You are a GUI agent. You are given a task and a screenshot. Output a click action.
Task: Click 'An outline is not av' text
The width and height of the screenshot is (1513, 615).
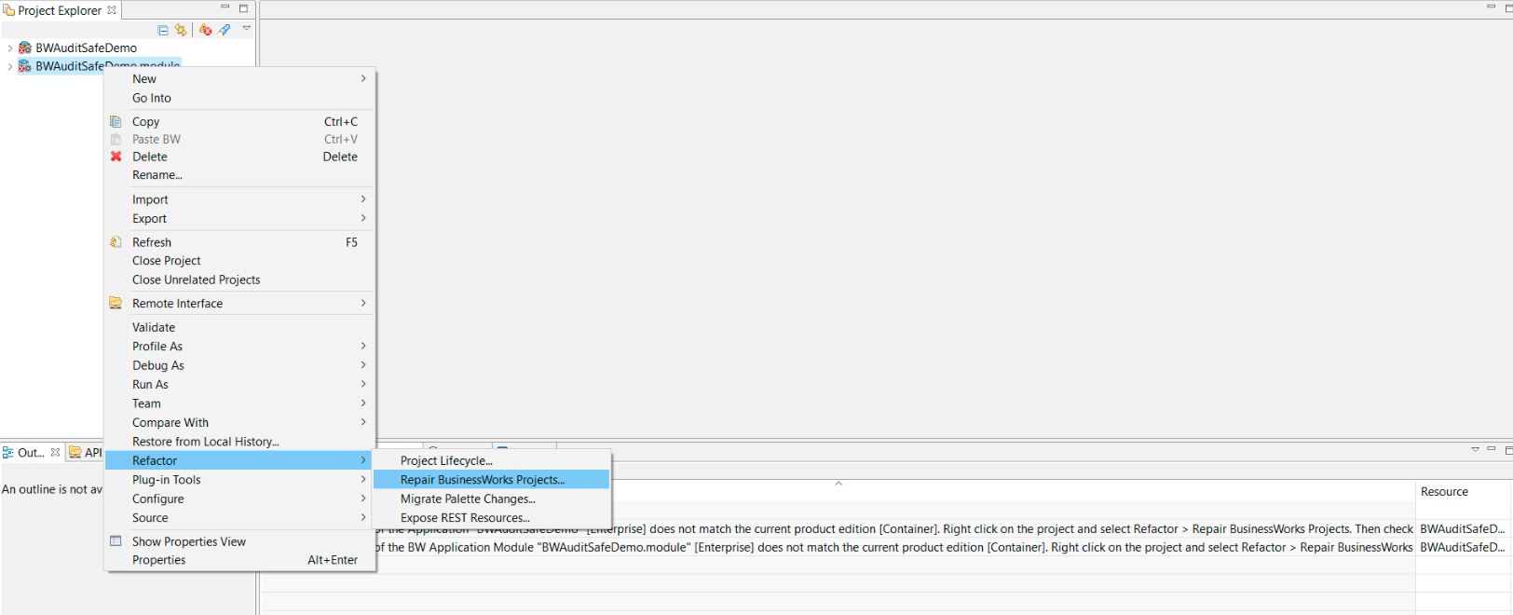pos(52,489)
